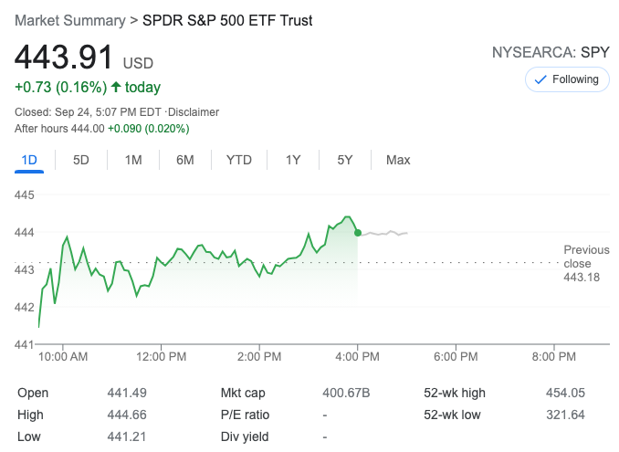
Task: Toggle the Following button for SPY
Action: coord(567,79)
